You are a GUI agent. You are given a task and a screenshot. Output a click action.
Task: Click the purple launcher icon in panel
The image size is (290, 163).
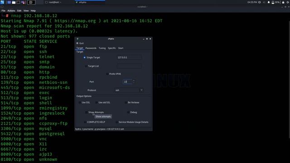[23, 2]
